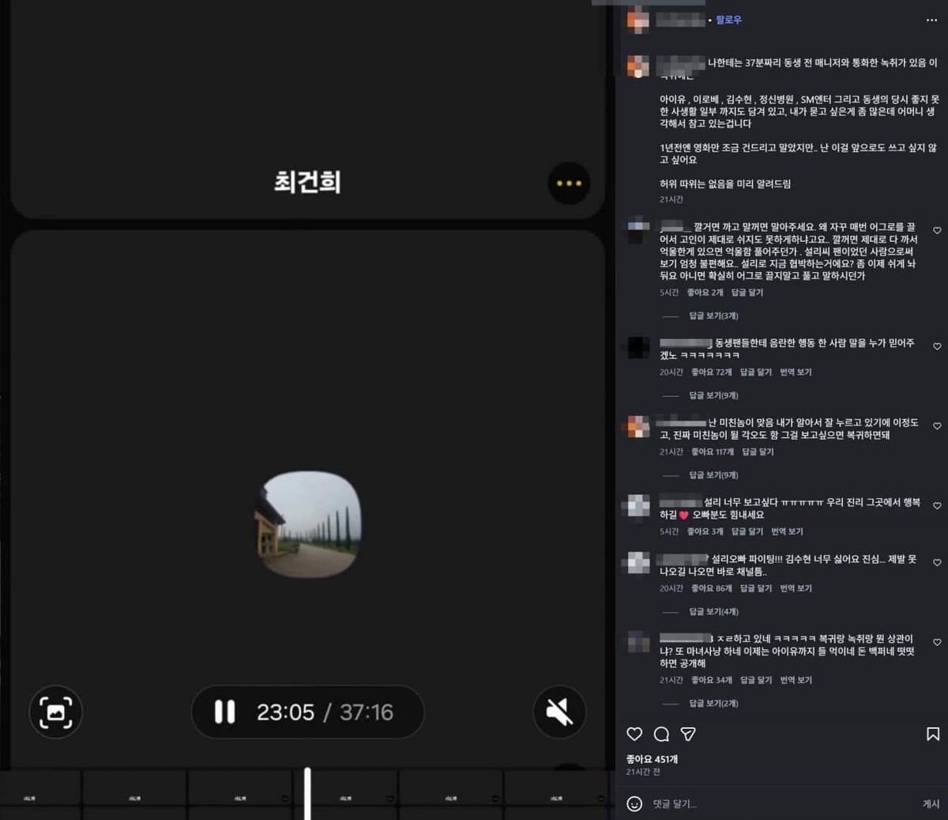
Task: Open the avatar of the 설리오빠 파이팅 commenter
Action: click(x=638, y=563)
